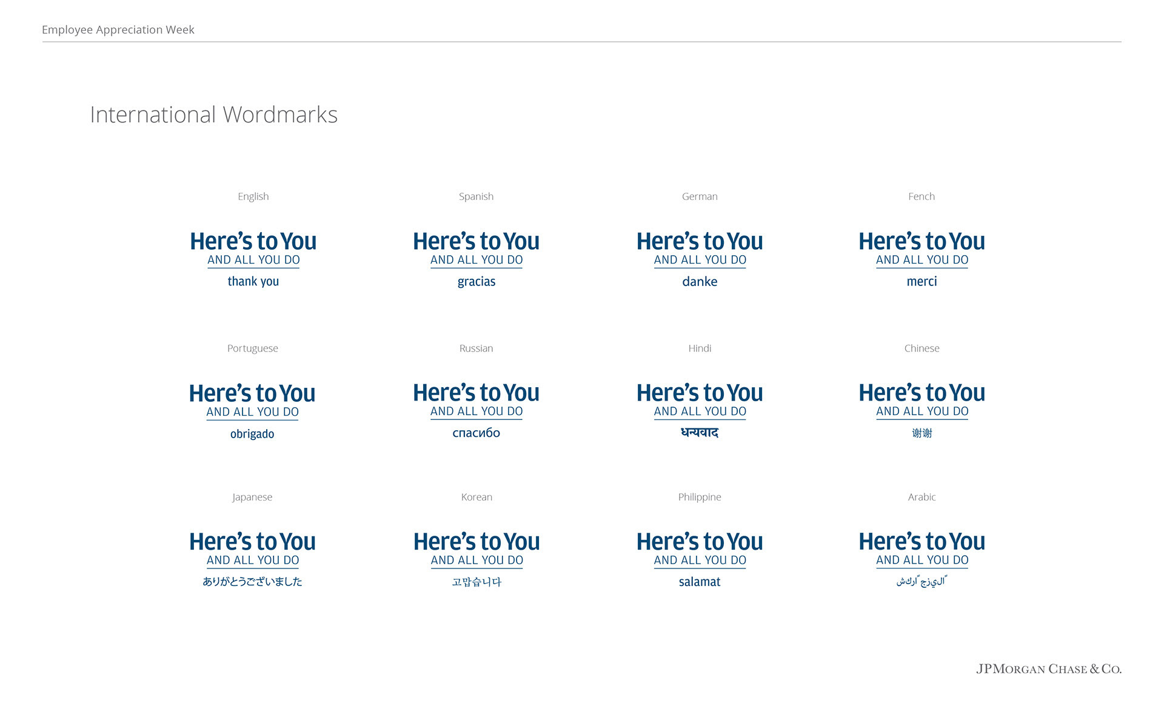Select the Portuguese "Here's to You" wordmark
The height and width of the screenshot is (706, 1164).
(252, 393)
